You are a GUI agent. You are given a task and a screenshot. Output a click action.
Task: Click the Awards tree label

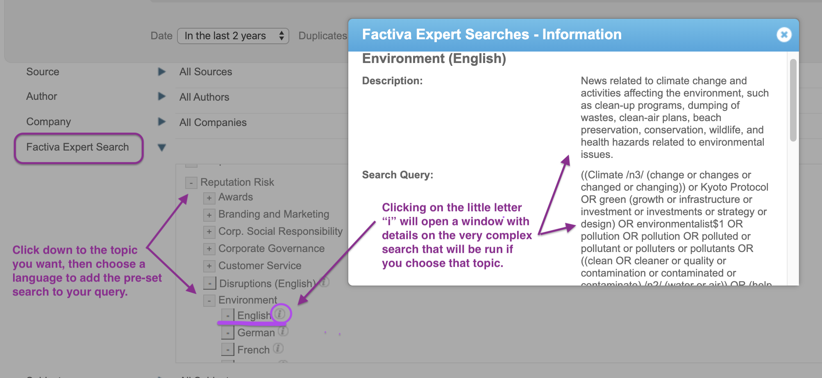236,197
